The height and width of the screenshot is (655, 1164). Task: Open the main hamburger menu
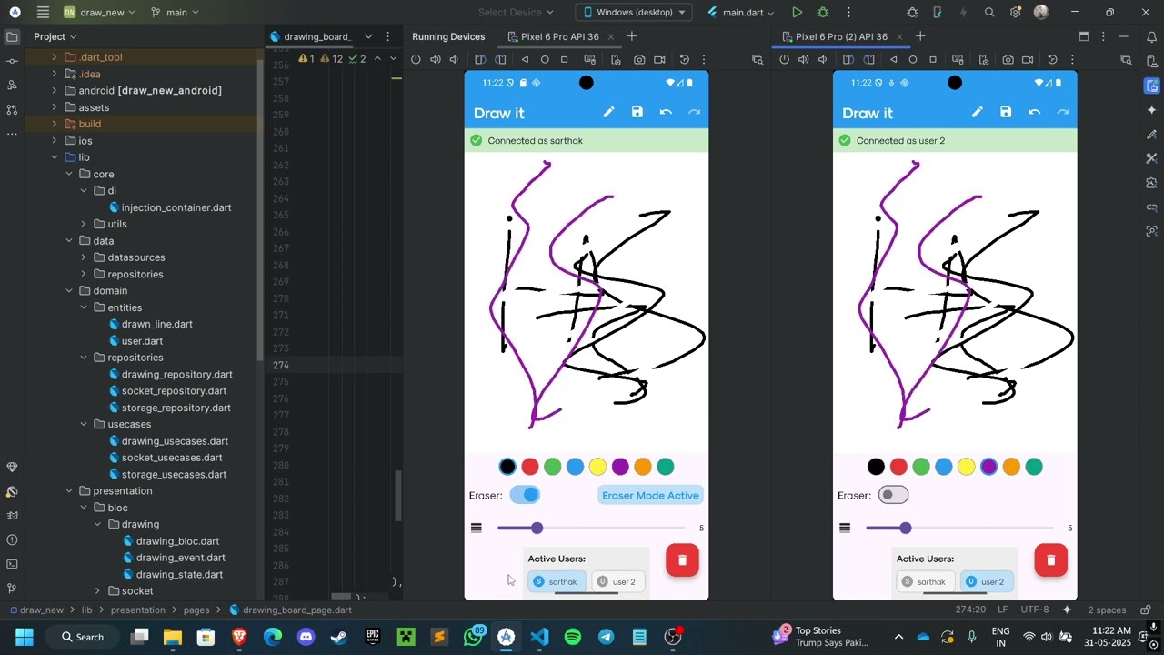43,13
